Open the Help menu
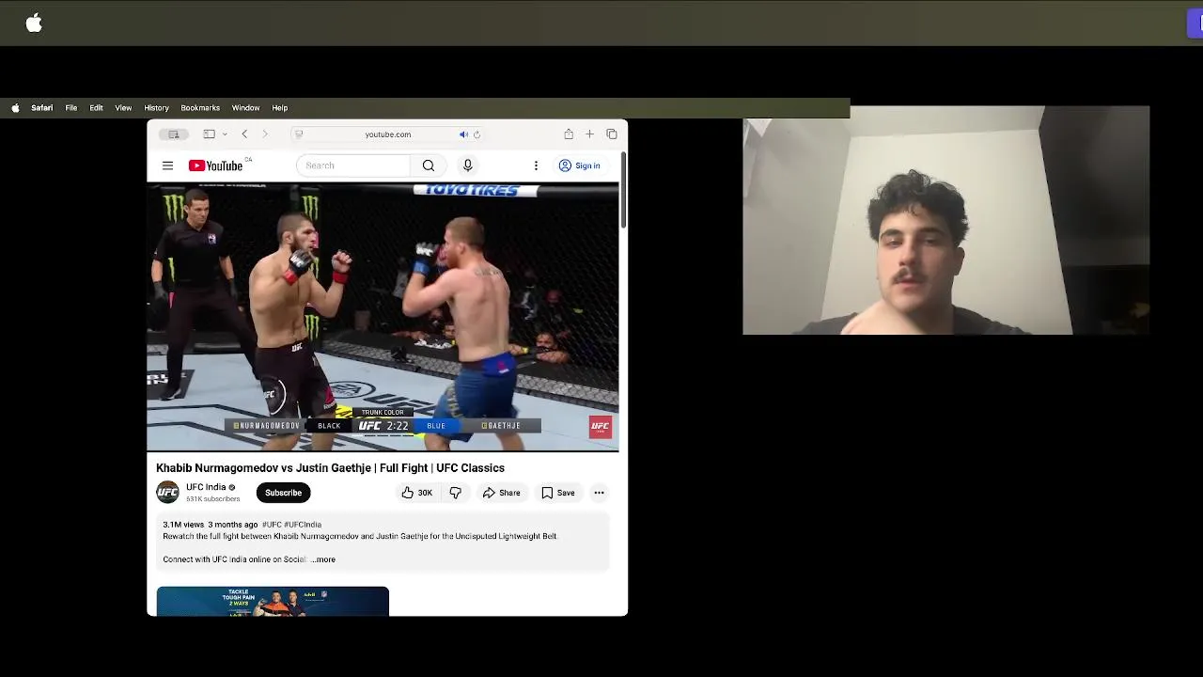Viewport: 1203px width, 677px height. 280,108
